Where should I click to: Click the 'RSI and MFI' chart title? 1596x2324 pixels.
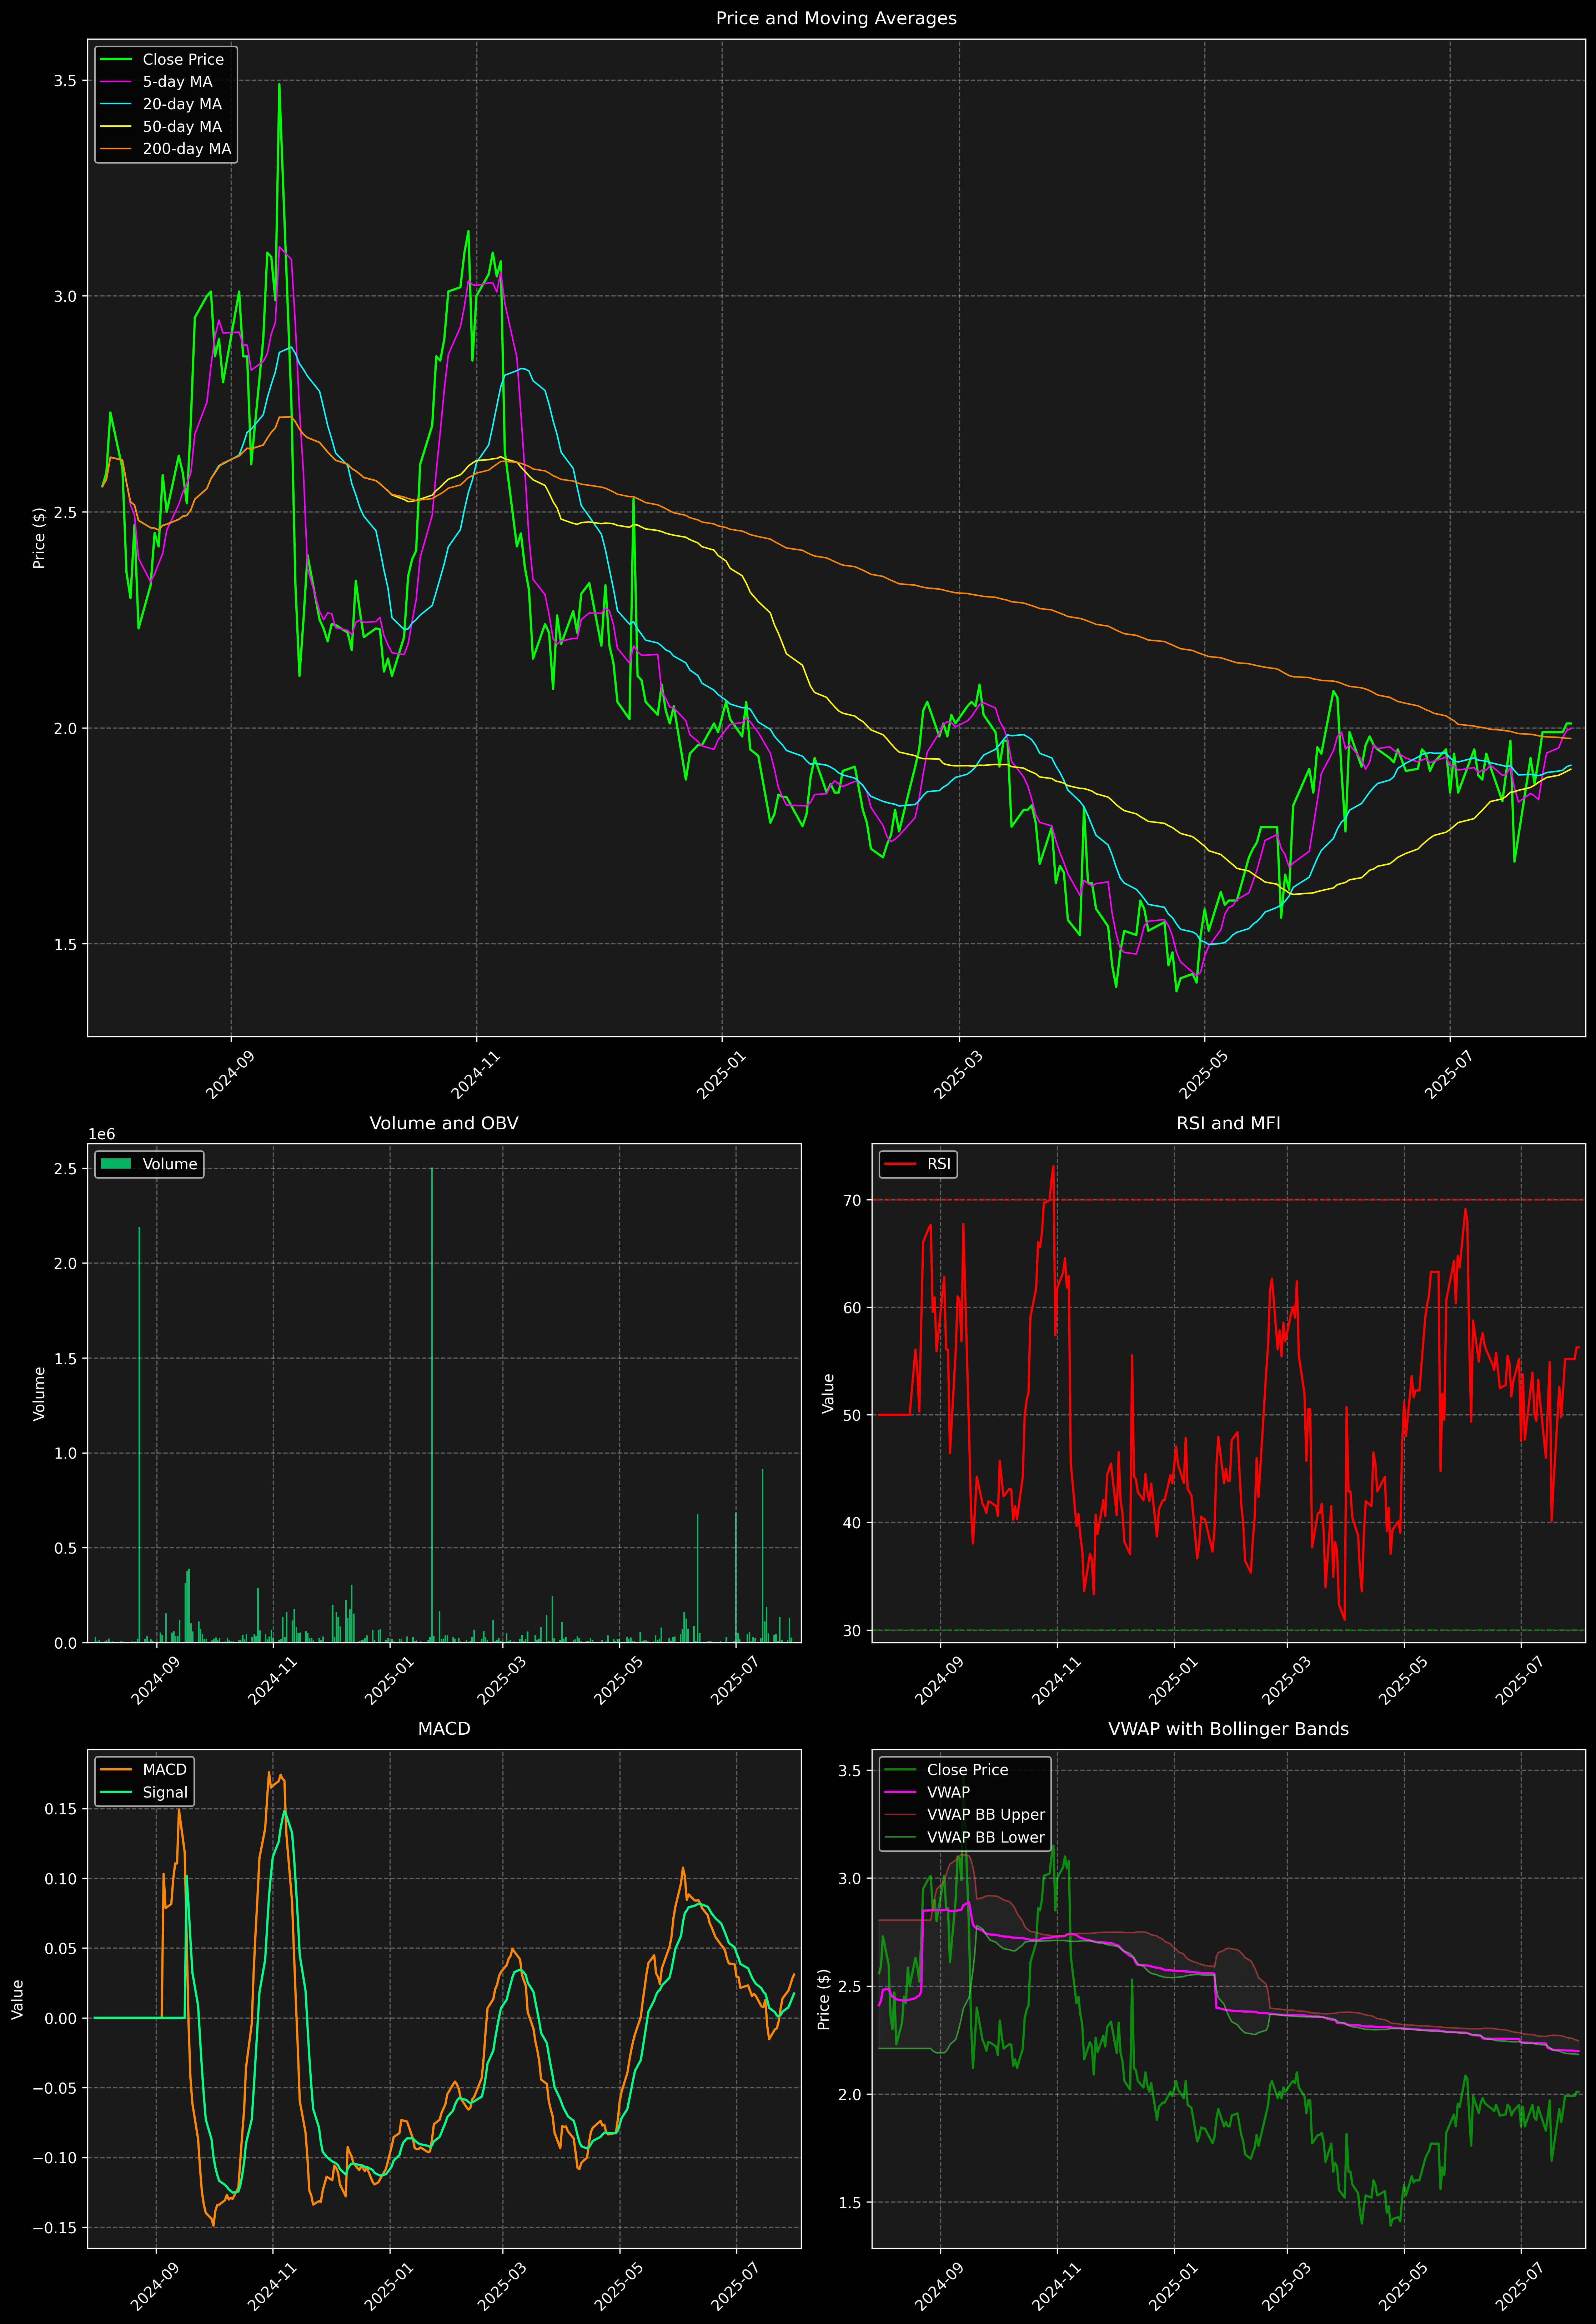[1228, 1123]
